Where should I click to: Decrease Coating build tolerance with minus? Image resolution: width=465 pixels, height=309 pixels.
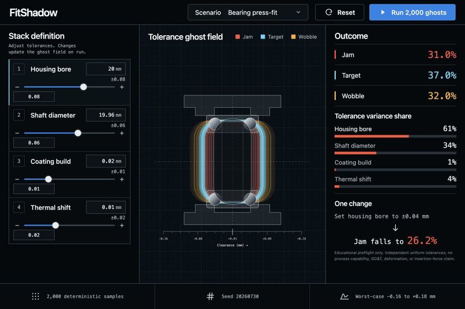[17, 180]
